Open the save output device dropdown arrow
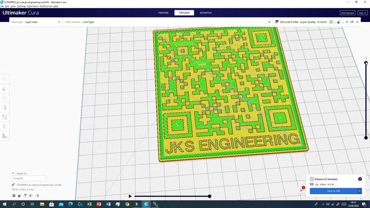 point(360,191)
